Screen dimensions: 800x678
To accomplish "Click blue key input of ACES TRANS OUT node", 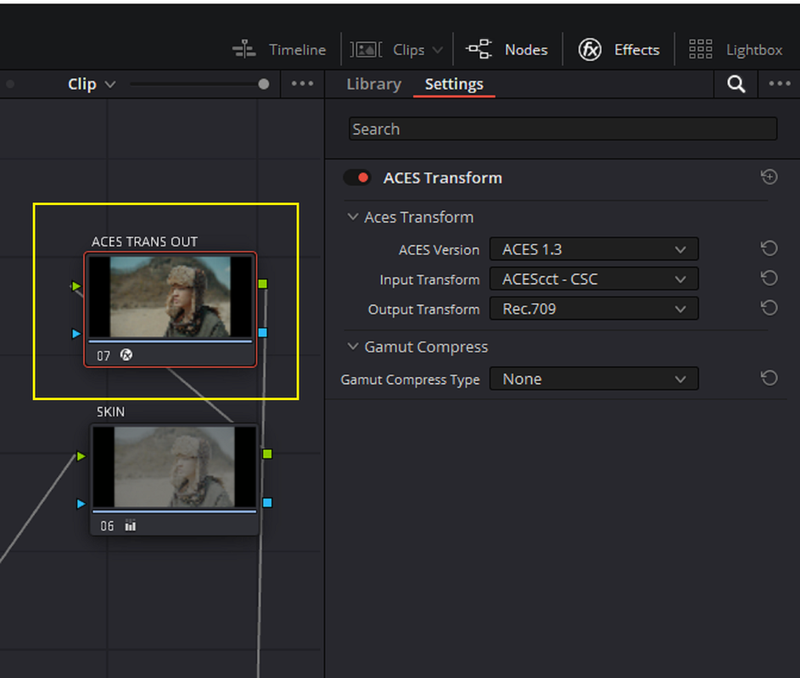I will click(76, 334).
